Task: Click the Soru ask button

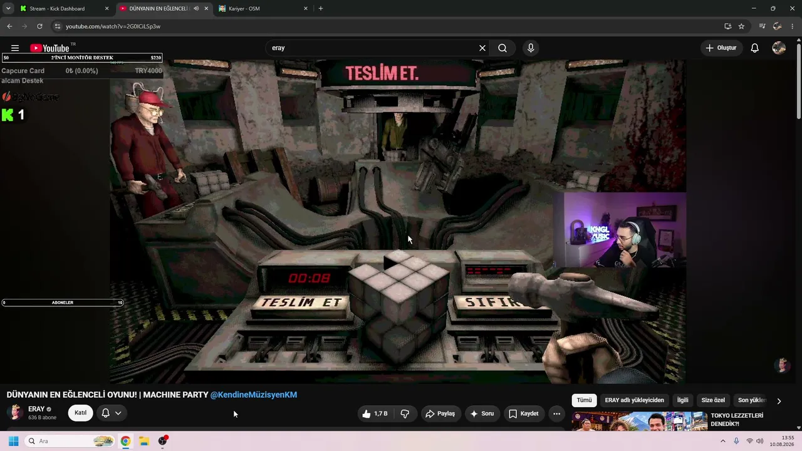Action: (482, 413)
